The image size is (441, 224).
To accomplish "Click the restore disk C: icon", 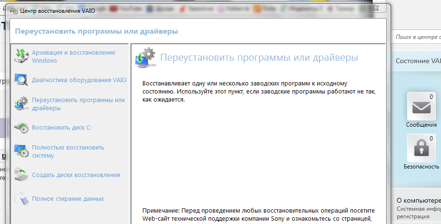I will point(21,128).
